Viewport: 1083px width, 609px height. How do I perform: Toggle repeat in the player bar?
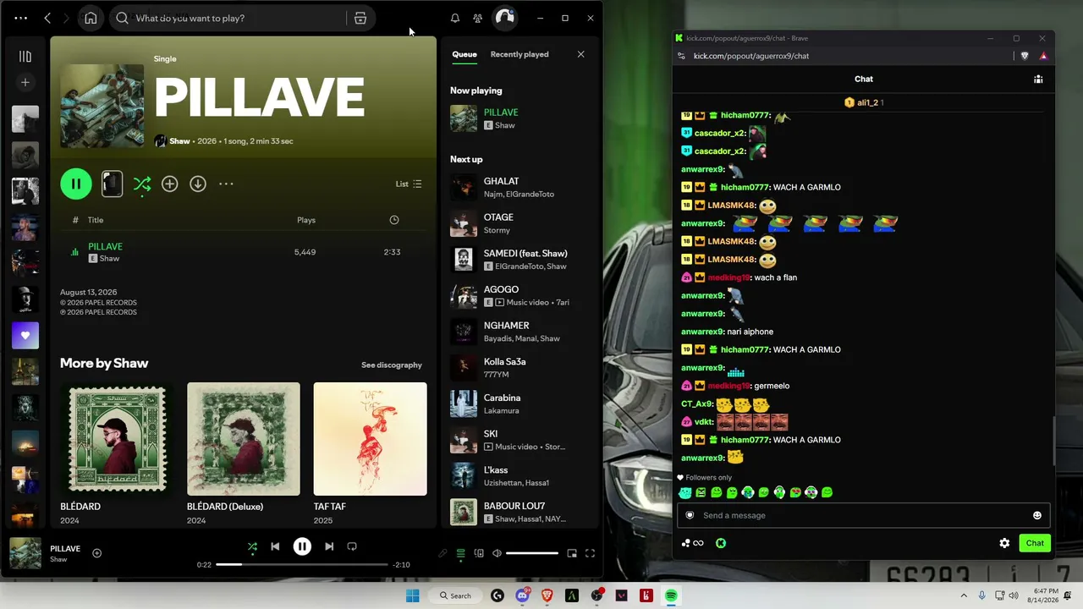pos(352,546)
